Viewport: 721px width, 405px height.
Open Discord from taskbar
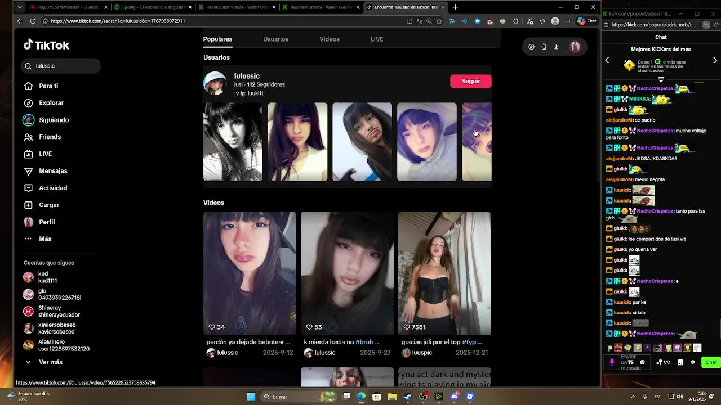click(x=455, y=397)
